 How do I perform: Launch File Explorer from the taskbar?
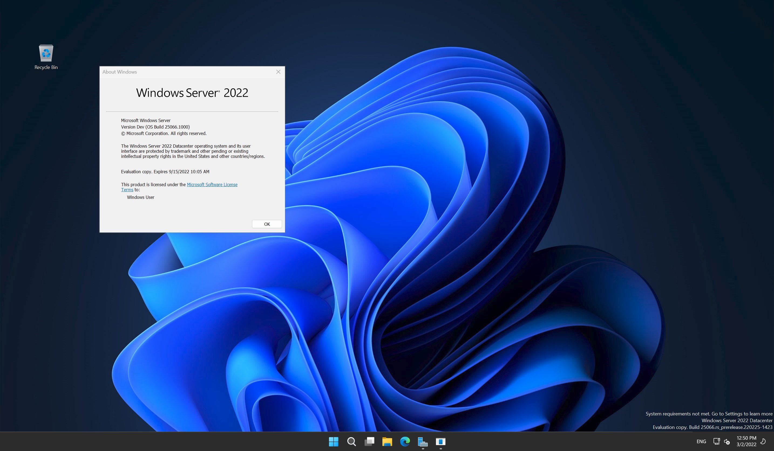tap(387, 442)
